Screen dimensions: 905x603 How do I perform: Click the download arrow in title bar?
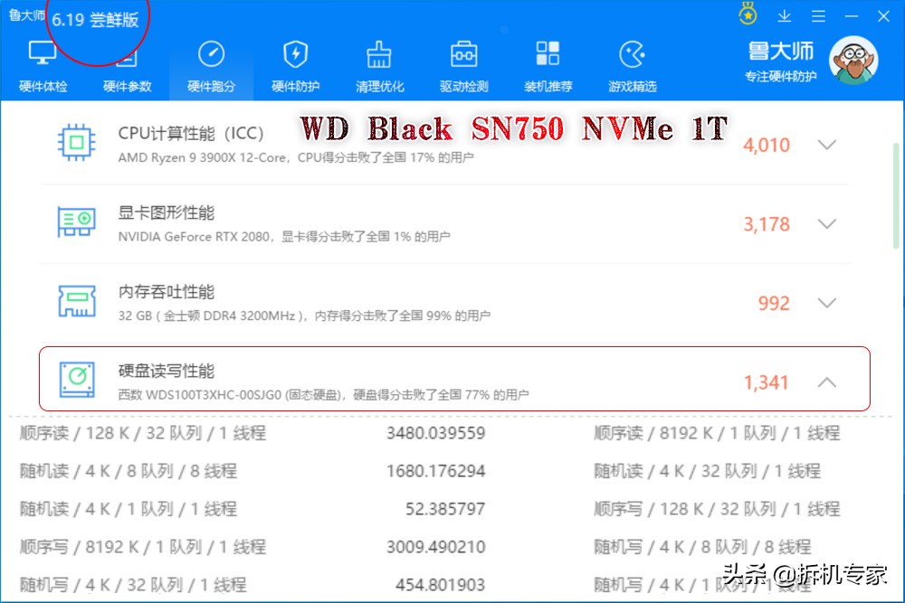coord(784,15)
